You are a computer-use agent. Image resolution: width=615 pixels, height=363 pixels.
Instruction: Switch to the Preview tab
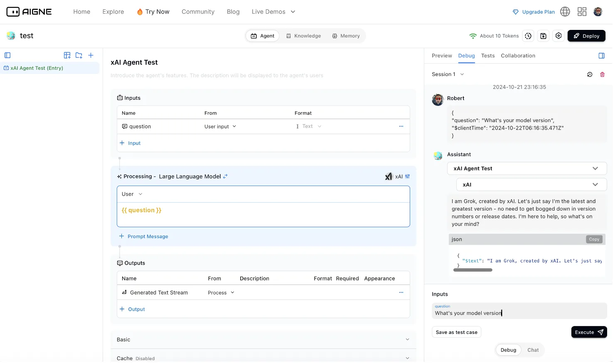pos(442,56)
